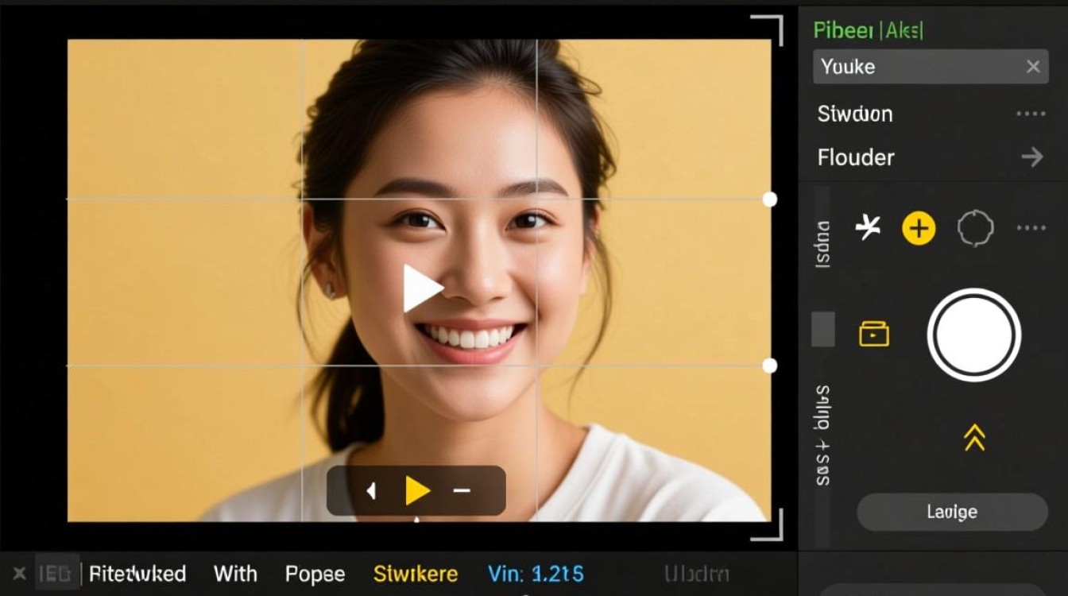Click the lower right-edge grid handle dot

pos(769,366)
